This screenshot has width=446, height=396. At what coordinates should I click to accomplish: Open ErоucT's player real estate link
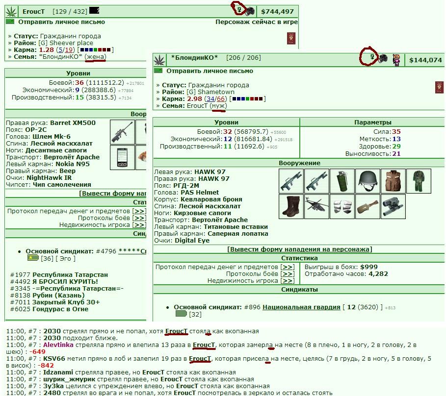[139, 224]
